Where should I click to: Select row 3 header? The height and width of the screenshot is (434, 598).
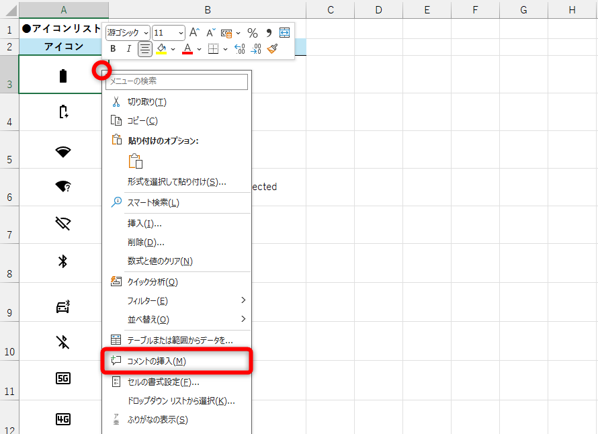[x=9, y=75]
